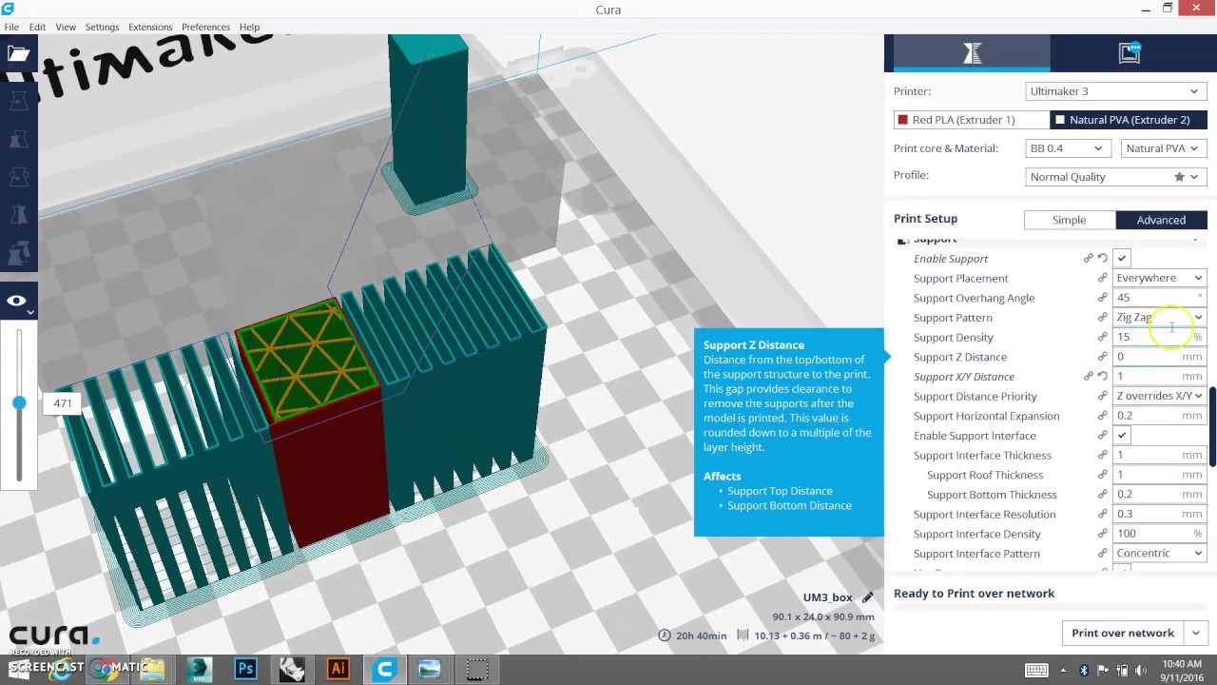Screen dimensions: 1217x685
Task: Open Support Distance Priority dropdown
Action: pyautogui.click(x=1160, y=396)
